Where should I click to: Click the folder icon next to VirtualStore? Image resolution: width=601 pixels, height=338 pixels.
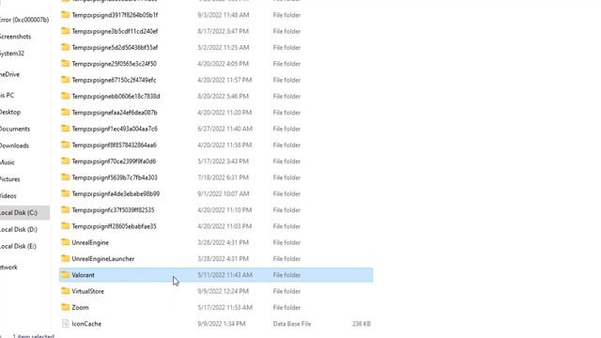(x=66, y=291)
